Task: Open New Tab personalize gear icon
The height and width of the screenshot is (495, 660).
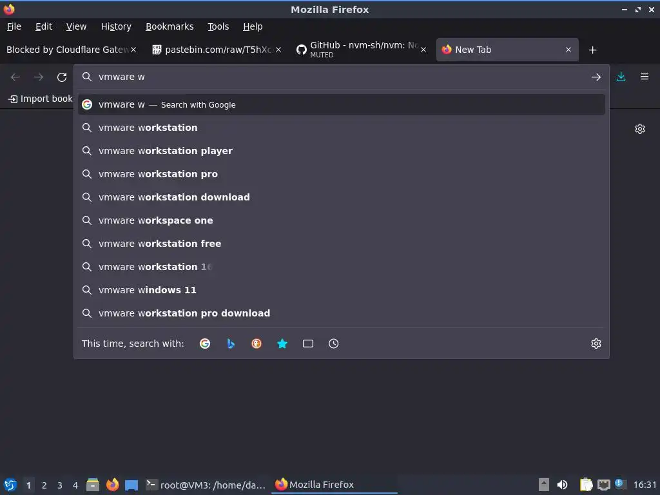Action: coord(640,129)
